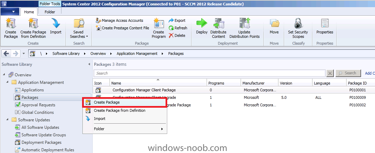Click the Search button

[x=349, y=73]
